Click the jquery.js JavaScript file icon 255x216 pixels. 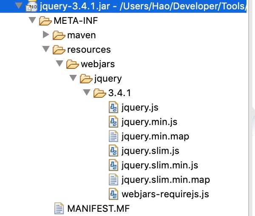(x=113, y=107)
